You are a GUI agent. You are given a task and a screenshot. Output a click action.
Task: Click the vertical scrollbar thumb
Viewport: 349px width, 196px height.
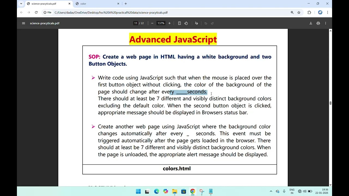pos(330,103)
